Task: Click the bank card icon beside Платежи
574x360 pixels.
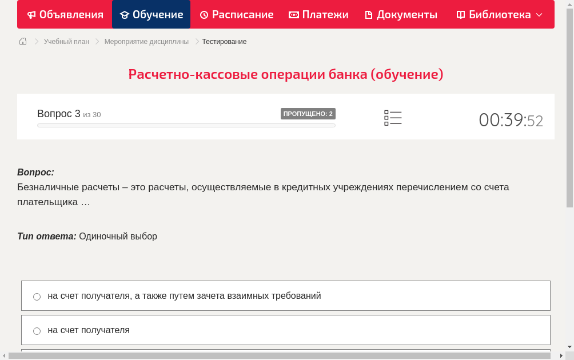Action: 293,14
